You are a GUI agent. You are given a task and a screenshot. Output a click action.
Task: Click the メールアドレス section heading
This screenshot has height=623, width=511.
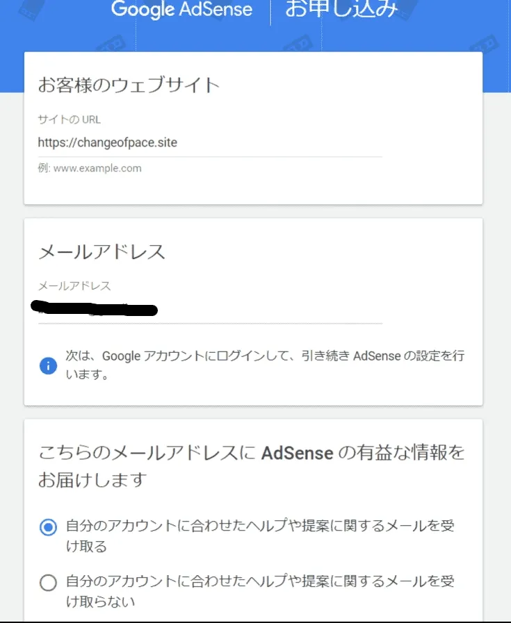[102, 252]
